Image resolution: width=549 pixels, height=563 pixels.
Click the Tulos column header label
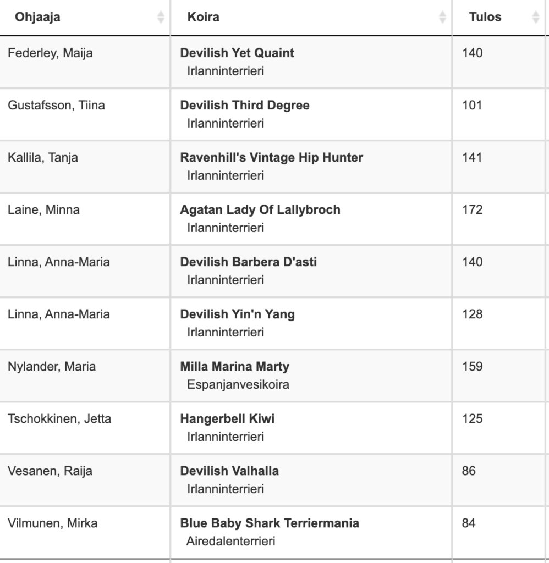pos(485,17)
